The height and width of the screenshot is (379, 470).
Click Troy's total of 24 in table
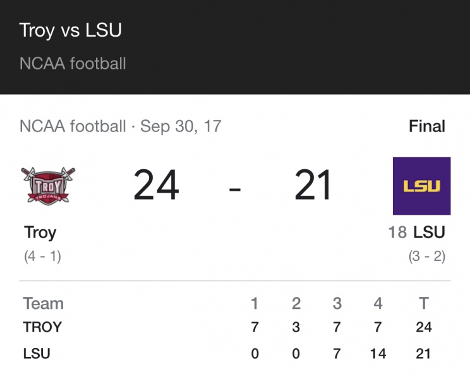423,327
